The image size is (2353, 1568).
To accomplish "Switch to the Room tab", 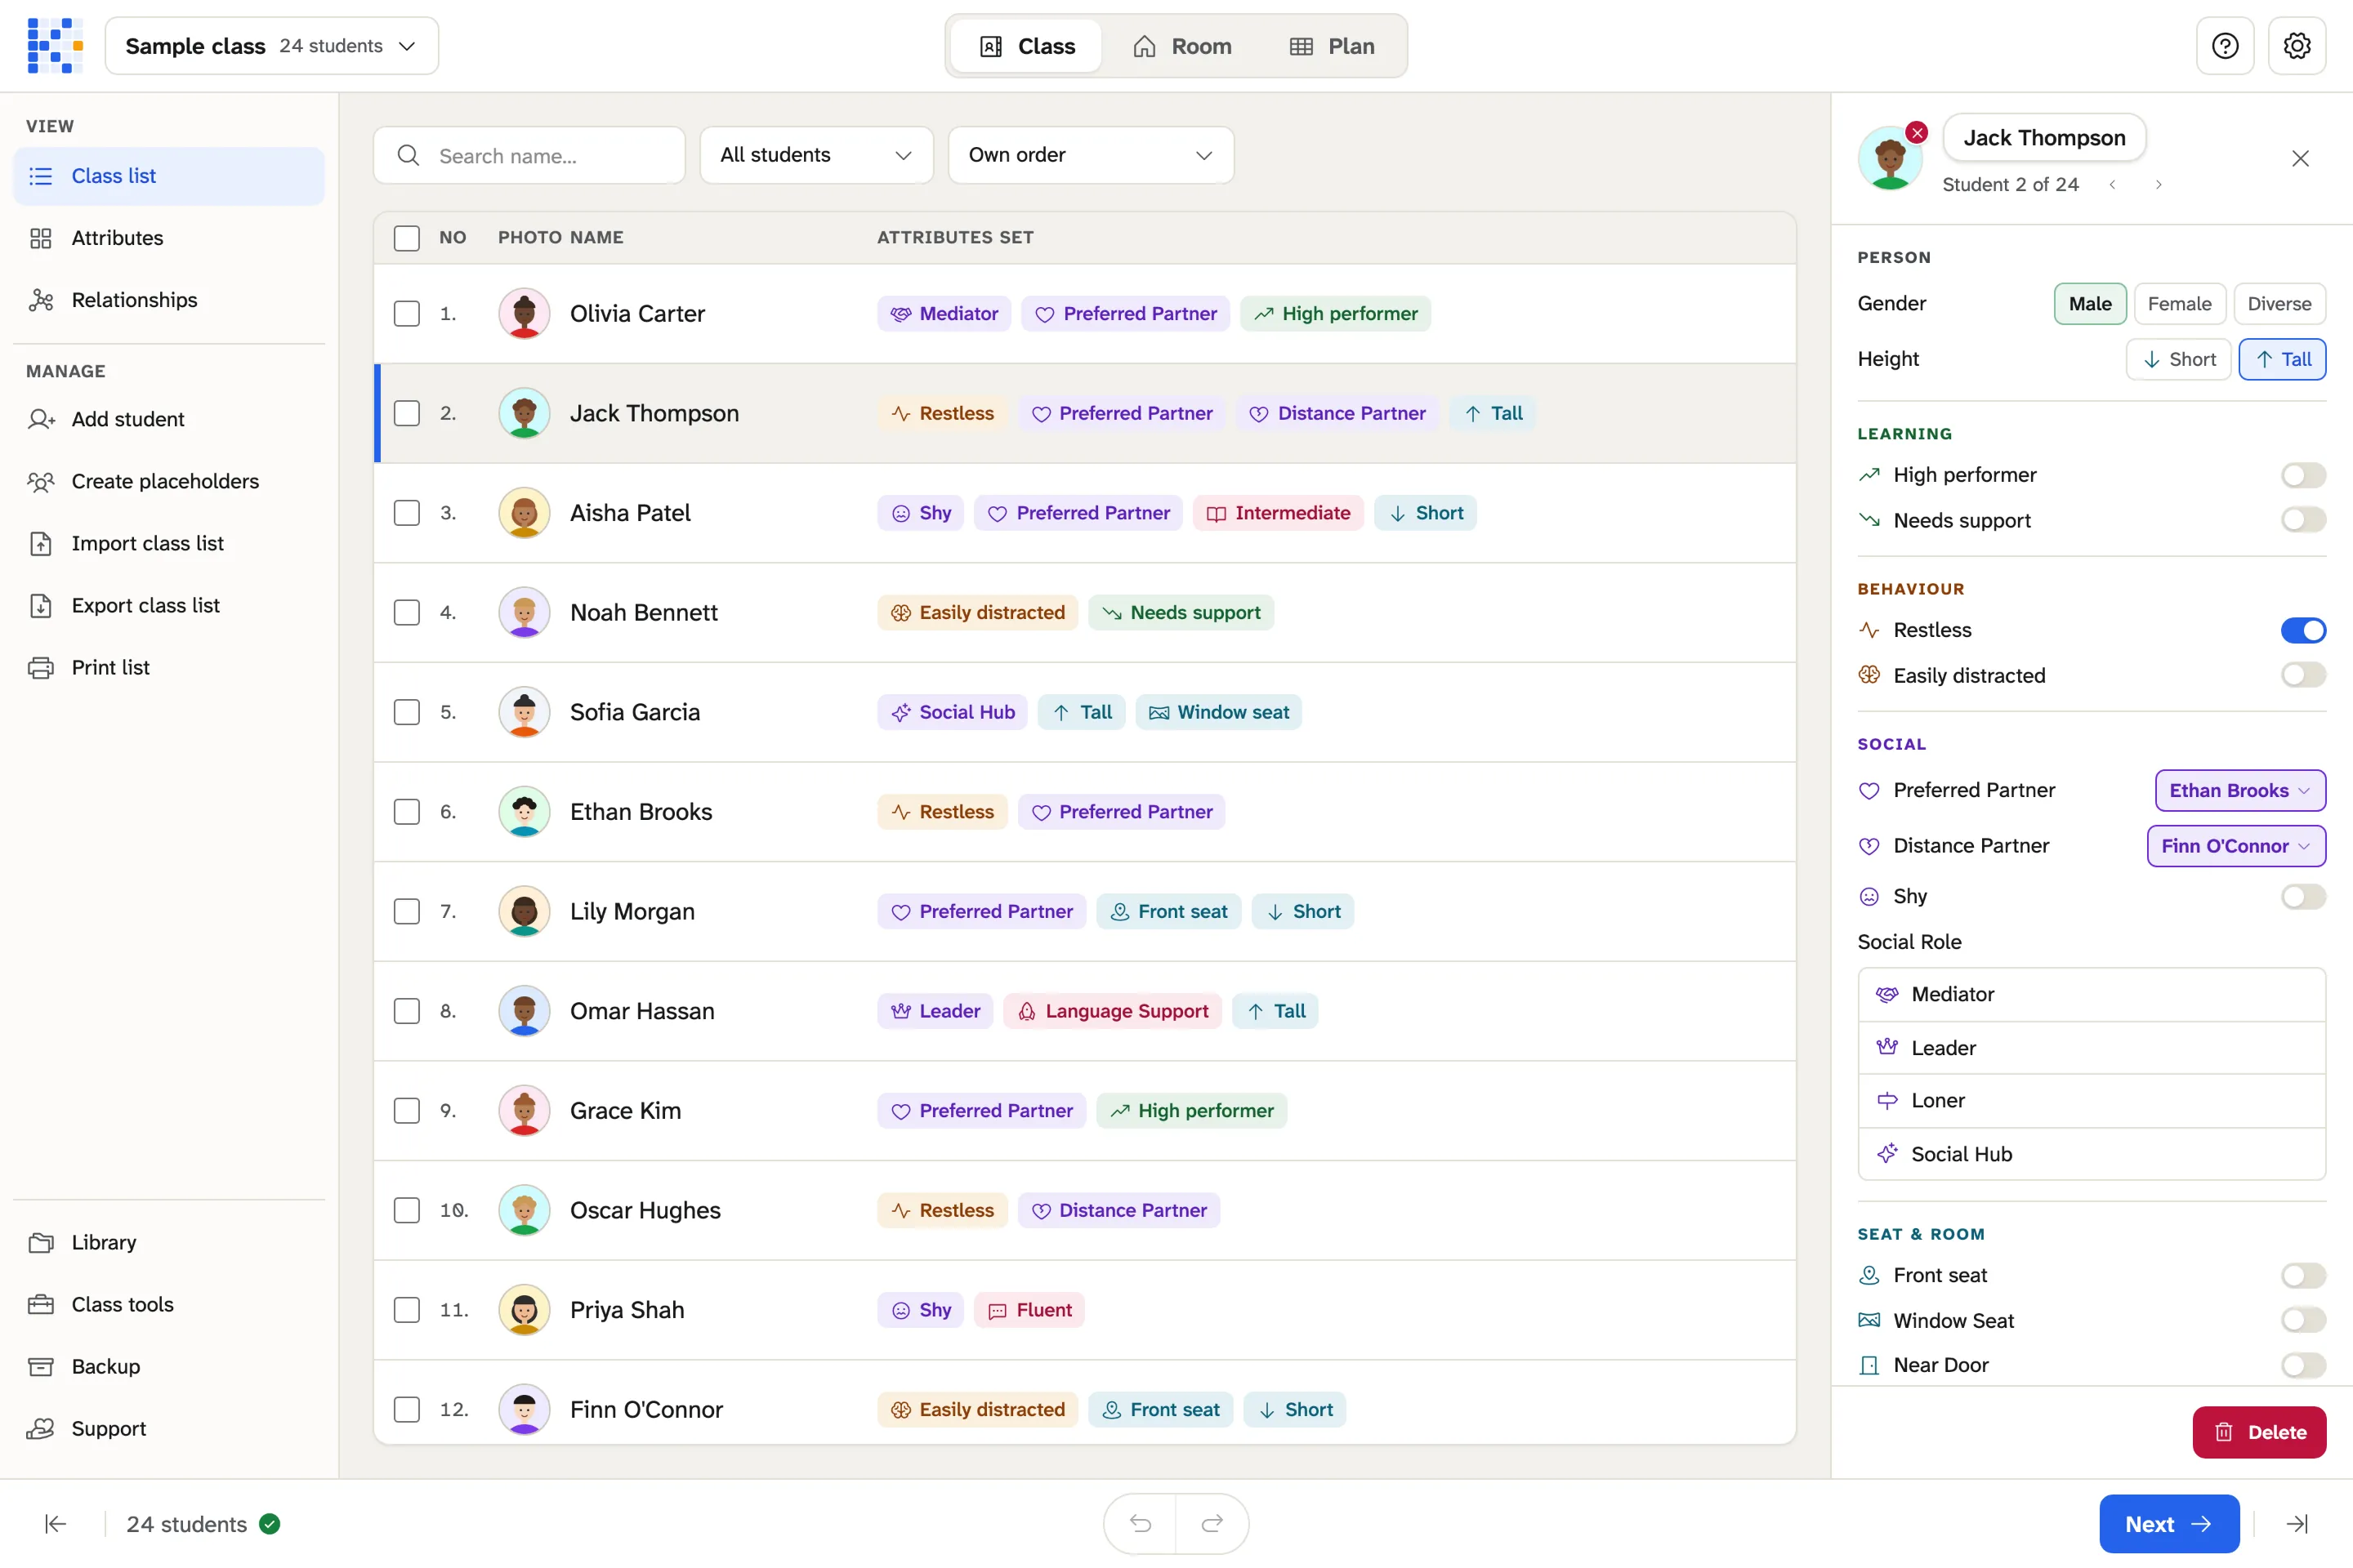I will tap(1181, 46).
